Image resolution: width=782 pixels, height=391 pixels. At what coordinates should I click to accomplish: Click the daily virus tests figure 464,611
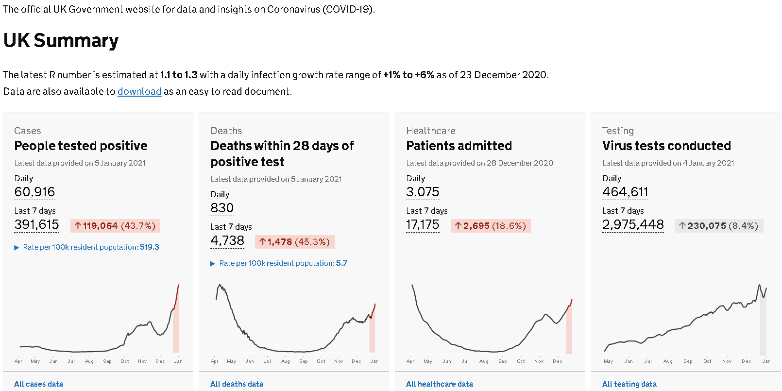(x=625, y=192)
